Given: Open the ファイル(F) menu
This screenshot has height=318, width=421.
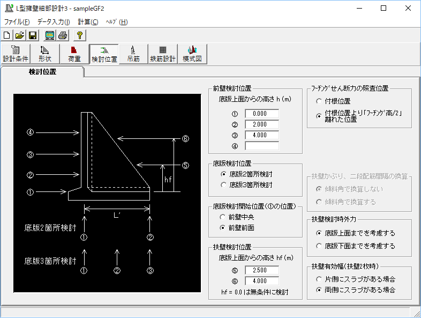Looking at the screenshot, I should (x=17, y=22).
